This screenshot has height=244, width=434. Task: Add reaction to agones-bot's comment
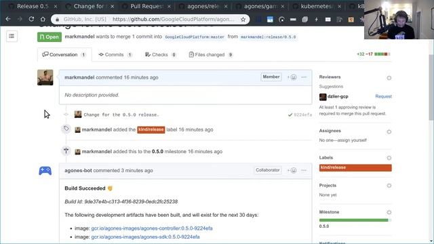[292, 170]
